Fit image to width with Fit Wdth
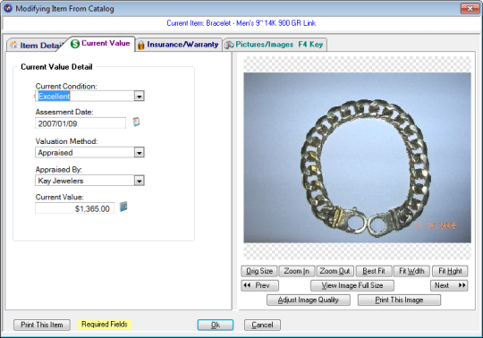 (411, 271)
